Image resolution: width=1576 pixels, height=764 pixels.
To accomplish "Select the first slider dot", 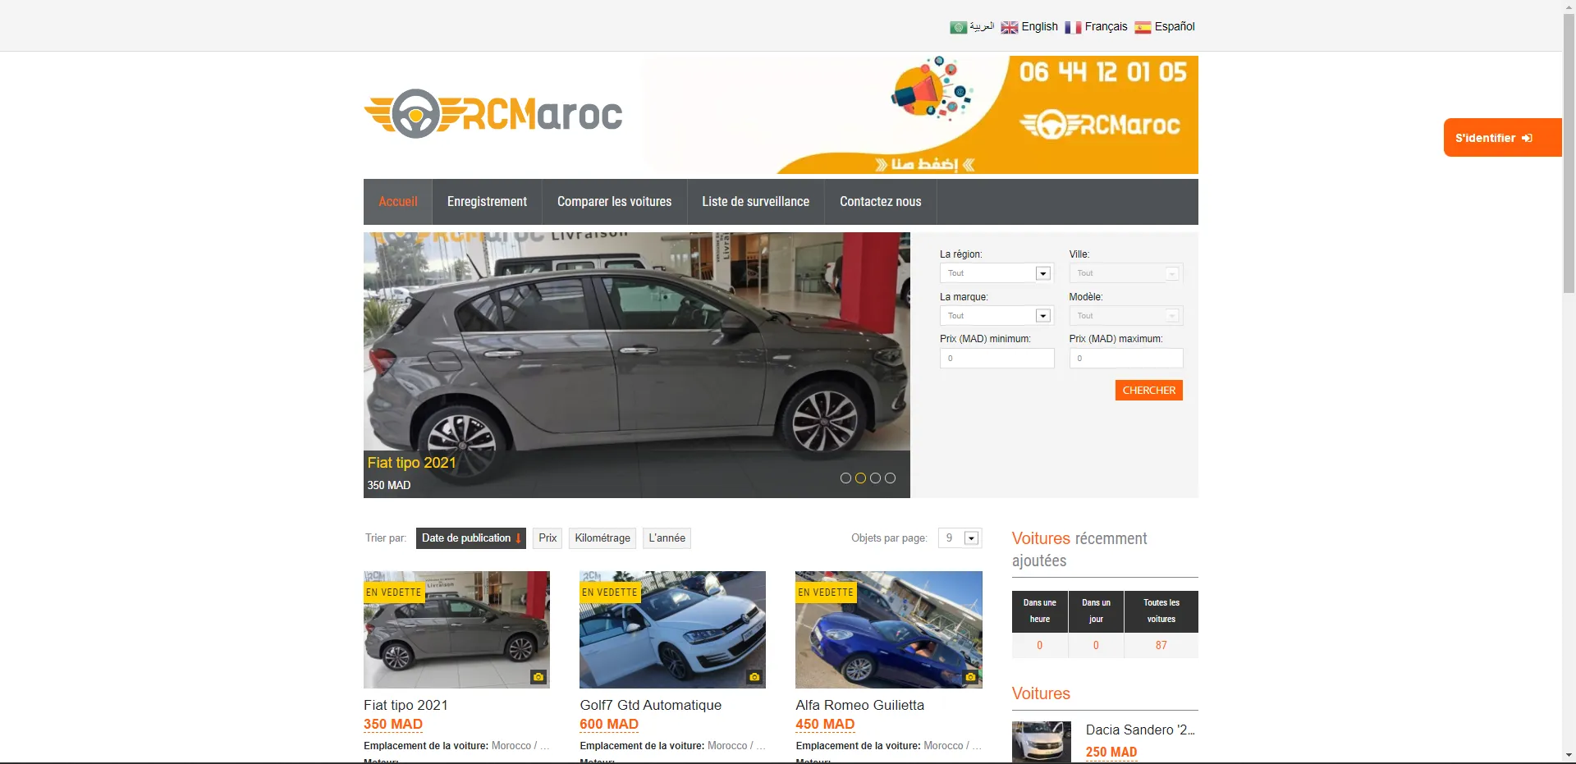I will point(845,478).
